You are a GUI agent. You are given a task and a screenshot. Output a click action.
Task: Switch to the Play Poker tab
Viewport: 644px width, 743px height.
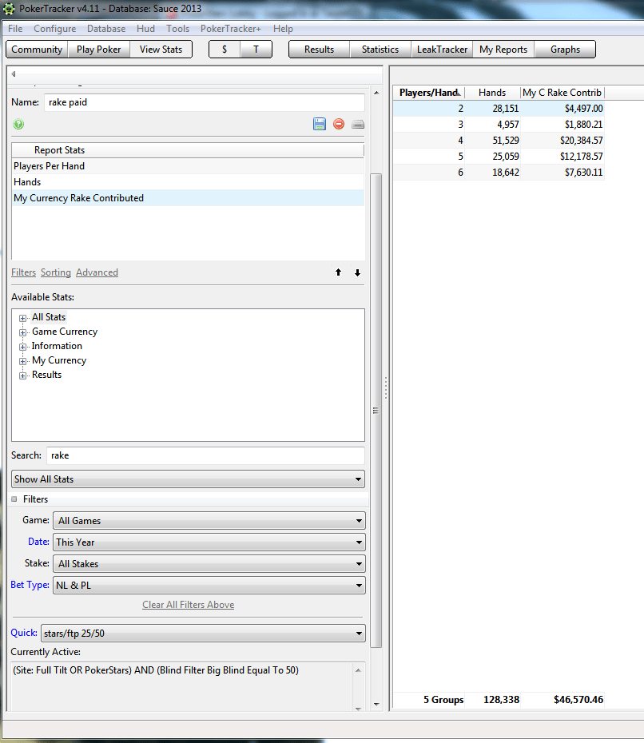click(98, 50)
